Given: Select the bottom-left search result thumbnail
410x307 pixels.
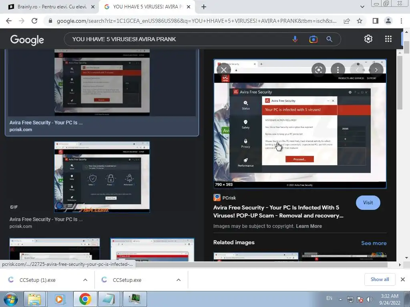Looking at the screenshot, I should coord(54,250).
